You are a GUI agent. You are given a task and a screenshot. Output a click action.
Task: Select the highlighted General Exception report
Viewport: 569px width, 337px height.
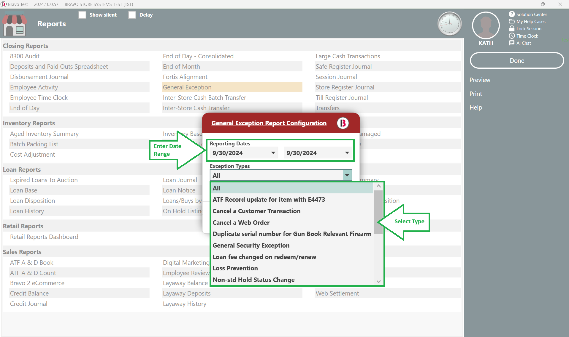tap(232, 87)
